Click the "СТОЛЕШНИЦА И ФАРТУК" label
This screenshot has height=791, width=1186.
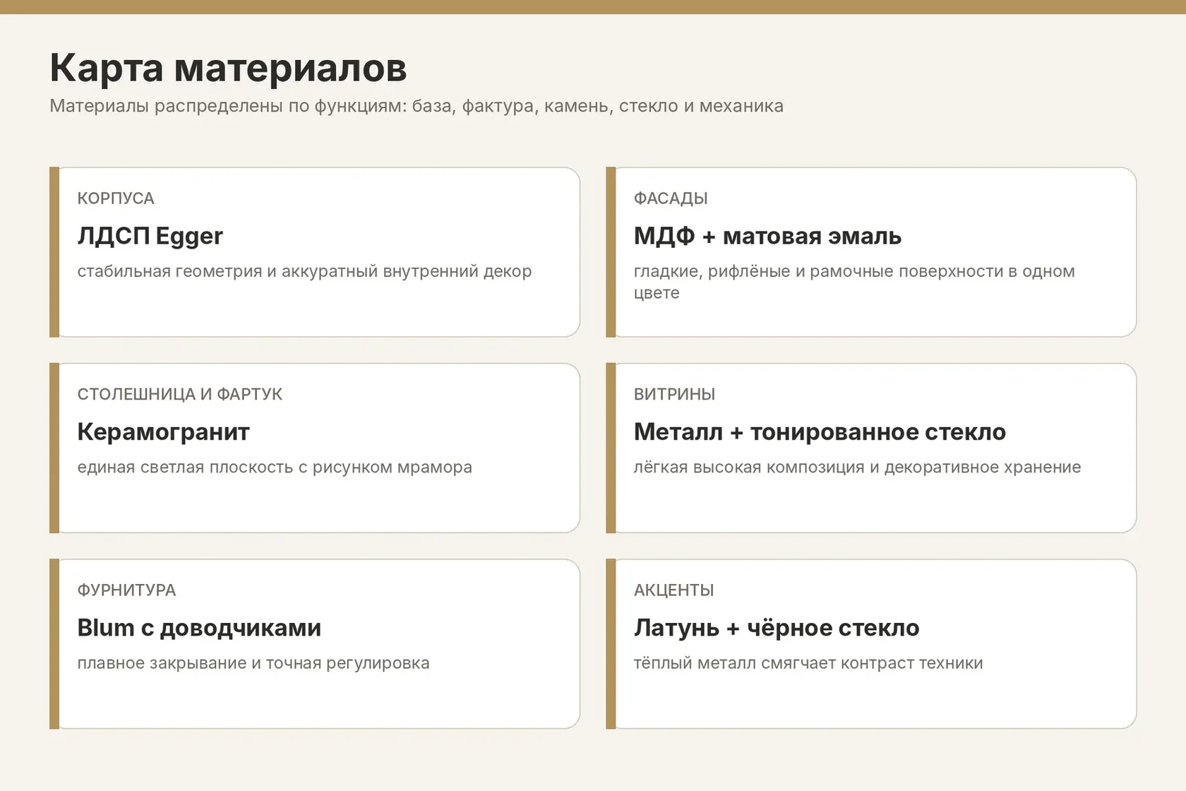[180, 394]
